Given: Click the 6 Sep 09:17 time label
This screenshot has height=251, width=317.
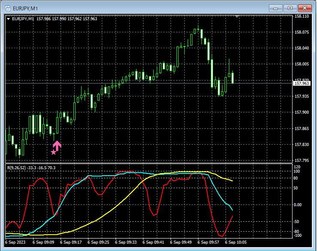Looking at the screenshot, I should tap(71, 242).
